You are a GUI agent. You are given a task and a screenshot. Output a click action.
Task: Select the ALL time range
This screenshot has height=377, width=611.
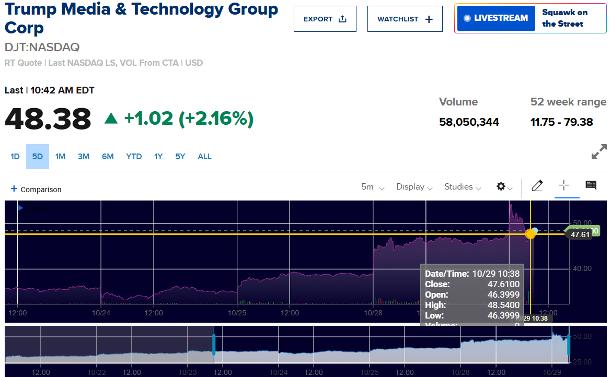pos(204,157)
